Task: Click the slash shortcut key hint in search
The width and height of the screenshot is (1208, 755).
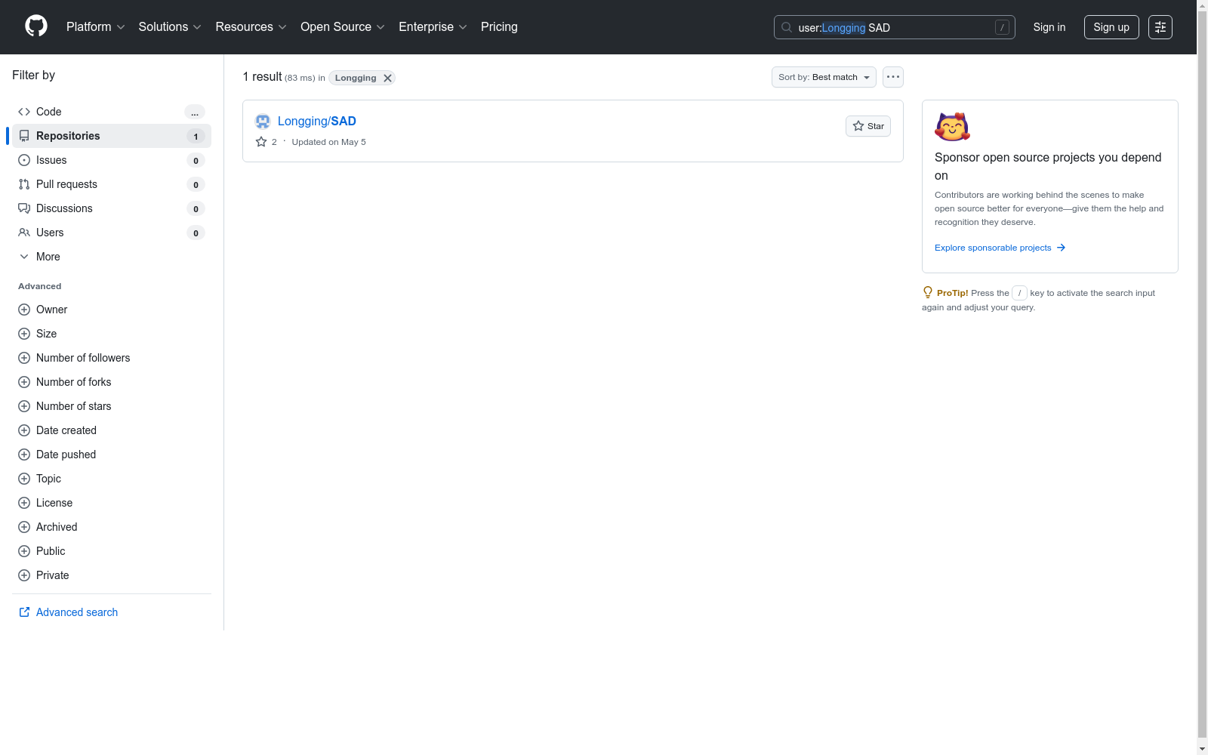Action: [x=1002, y=27]
